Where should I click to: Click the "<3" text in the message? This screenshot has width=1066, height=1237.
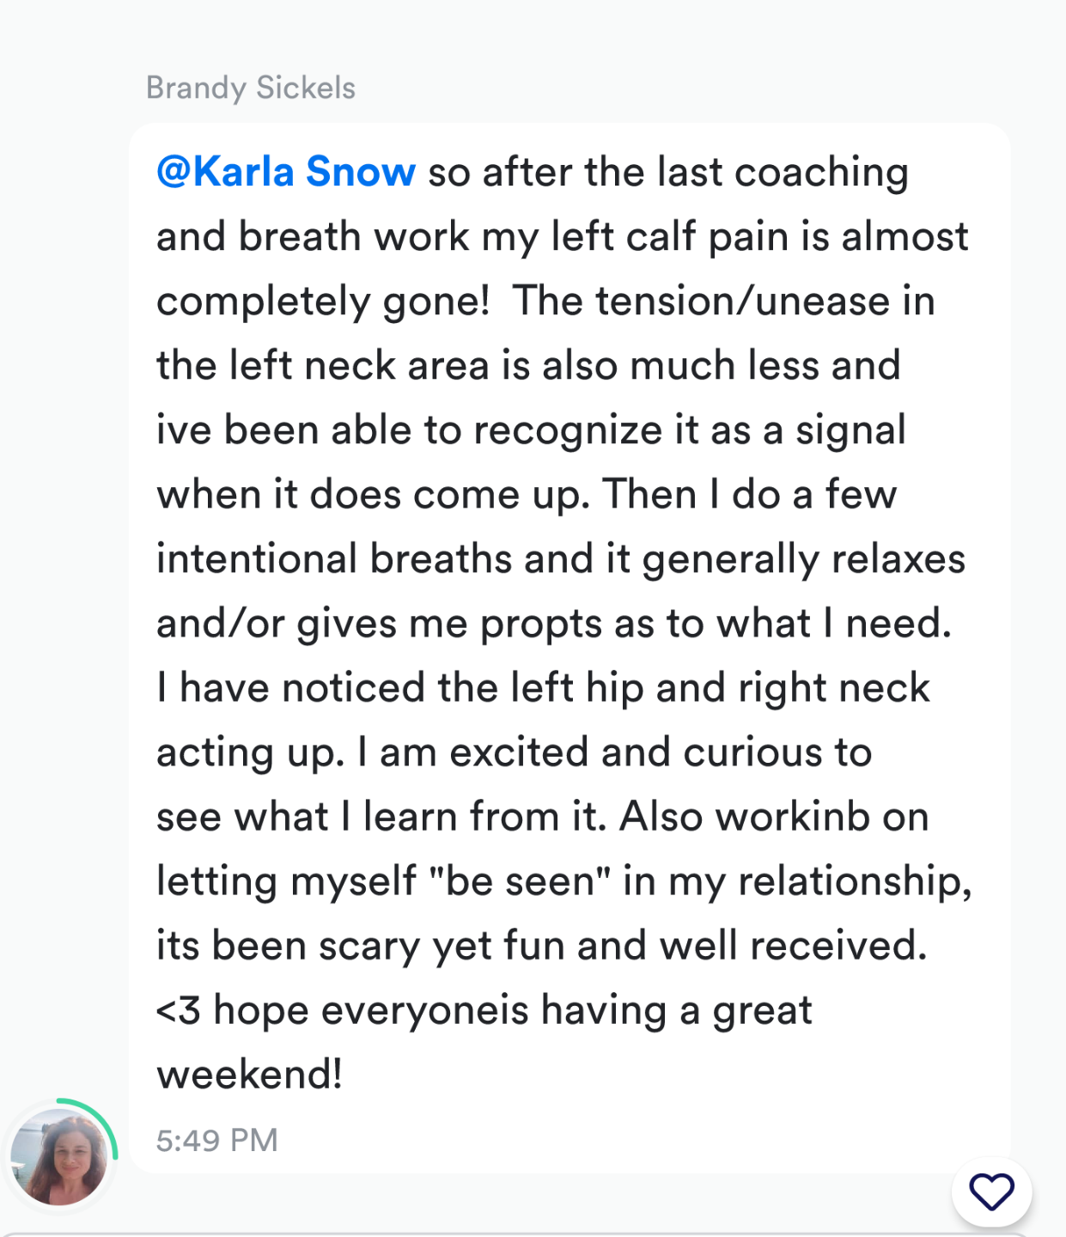click(178, 1009)
